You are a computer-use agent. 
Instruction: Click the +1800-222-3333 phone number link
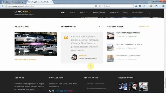61,91
